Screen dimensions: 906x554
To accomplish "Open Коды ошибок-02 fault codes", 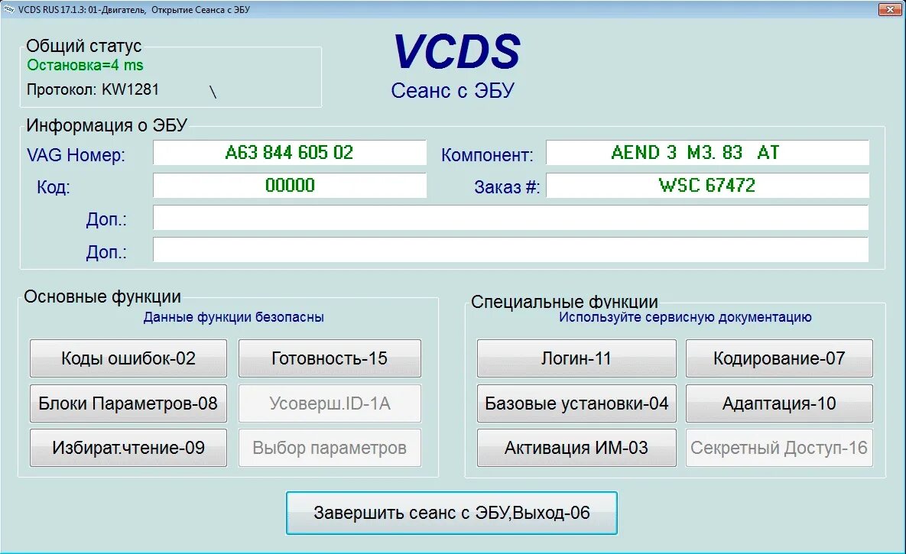I will [x=128, y=358].
